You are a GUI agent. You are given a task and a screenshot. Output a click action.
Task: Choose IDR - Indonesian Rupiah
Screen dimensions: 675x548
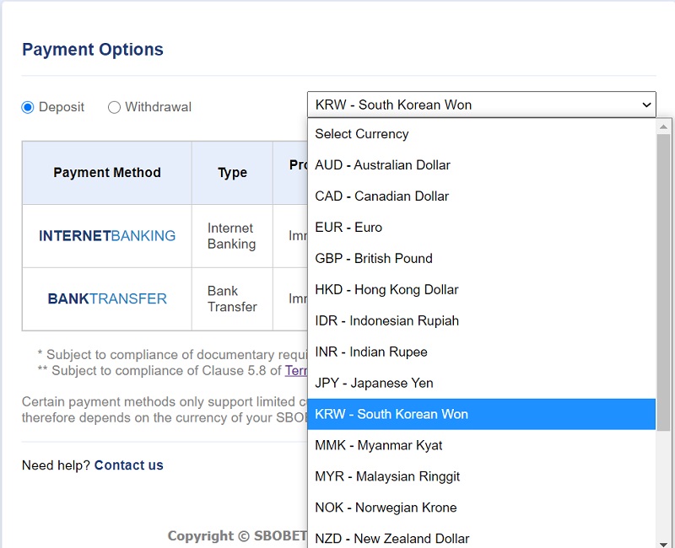(x=481, y=320)
